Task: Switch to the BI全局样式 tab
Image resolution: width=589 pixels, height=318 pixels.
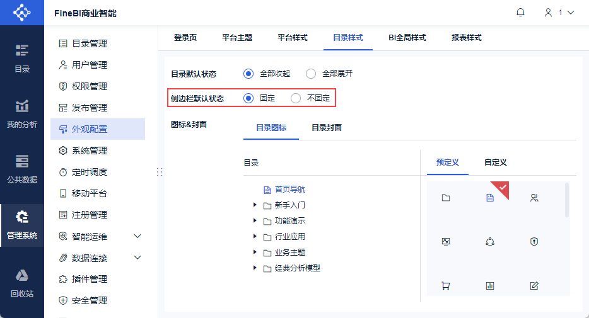Action: tap(407, 38)
